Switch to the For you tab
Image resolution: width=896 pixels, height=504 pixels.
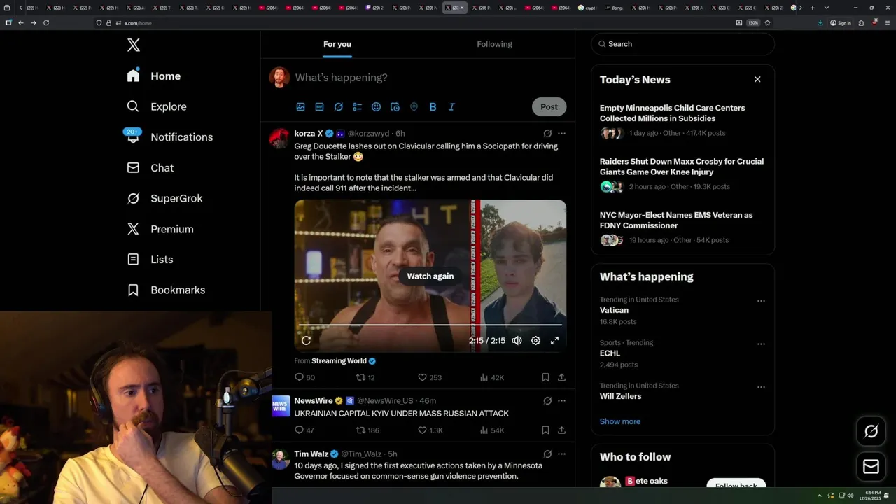pyautogui.click(x=337, y=44)
